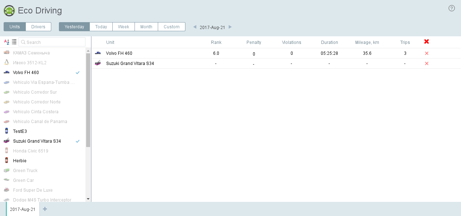Delete Suzuki Grand Vitara S34 table row
The width and height of the screenshot is (461, 216).
coord(427,64)
